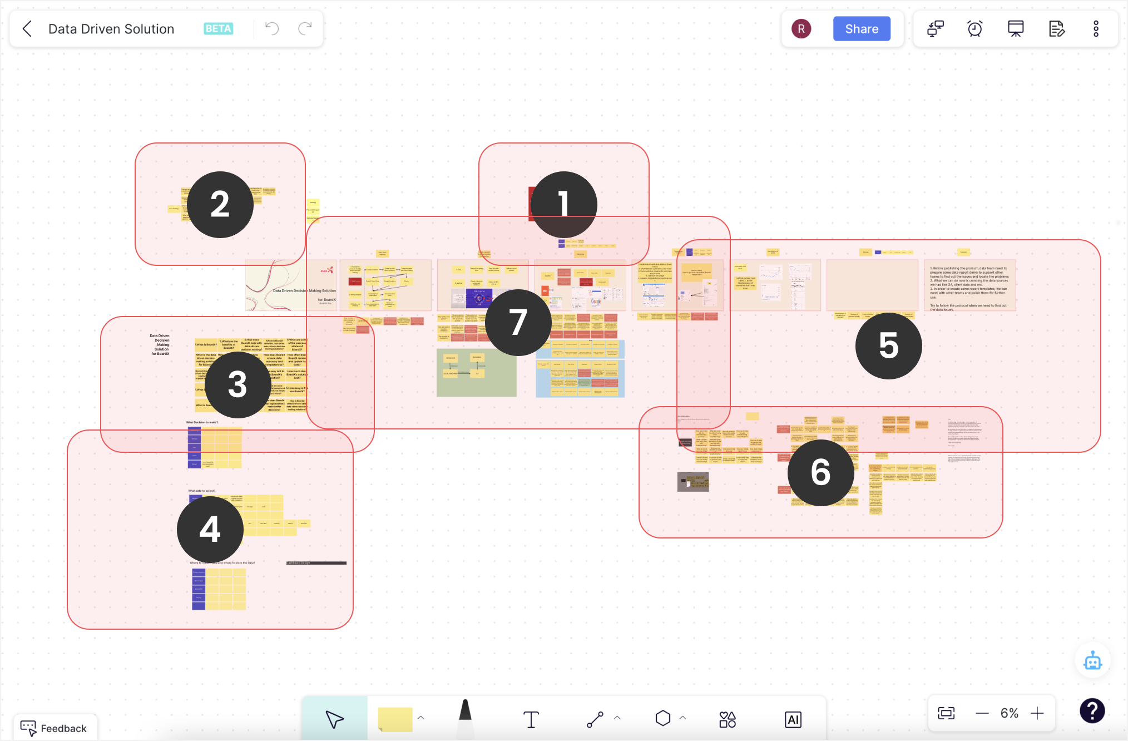Image resolution: width=1128 pixels, height=741 pixels.
Task: Select the connector line tool
Action: pos(595,719)
